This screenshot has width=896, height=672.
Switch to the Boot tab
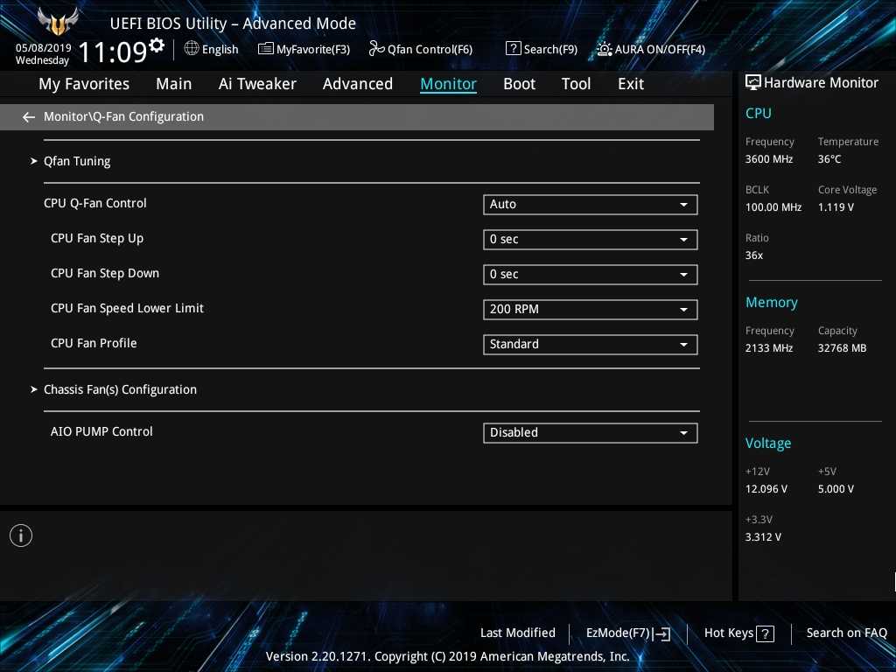pos(519,84)
